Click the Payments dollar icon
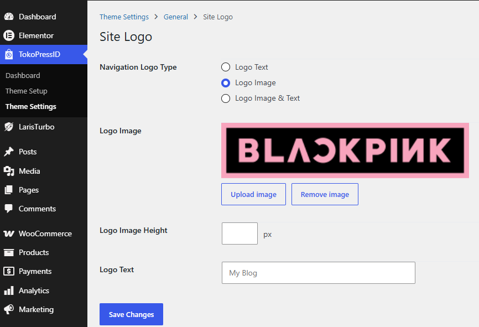The height and width of the screenshot is (327, 479). click(x=9, y=271)
